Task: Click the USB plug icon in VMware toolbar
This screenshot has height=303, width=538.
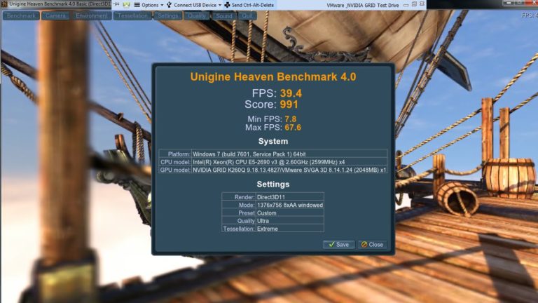Action: coord(169,5)
